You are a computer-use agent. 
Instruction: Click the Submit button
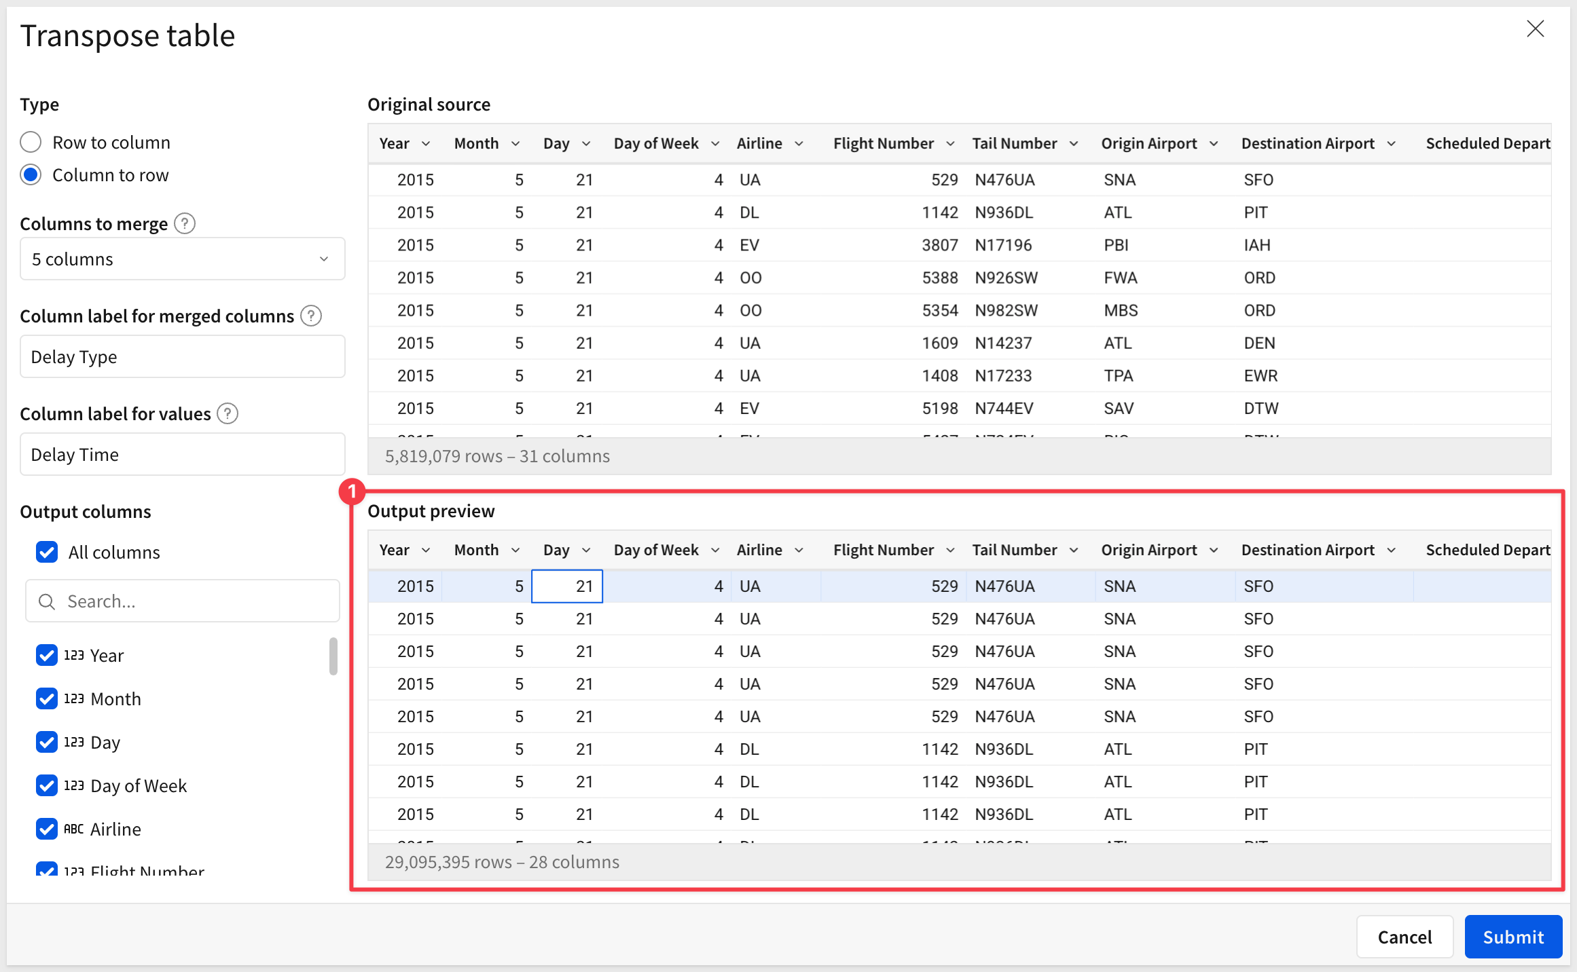coord(1513,937)
